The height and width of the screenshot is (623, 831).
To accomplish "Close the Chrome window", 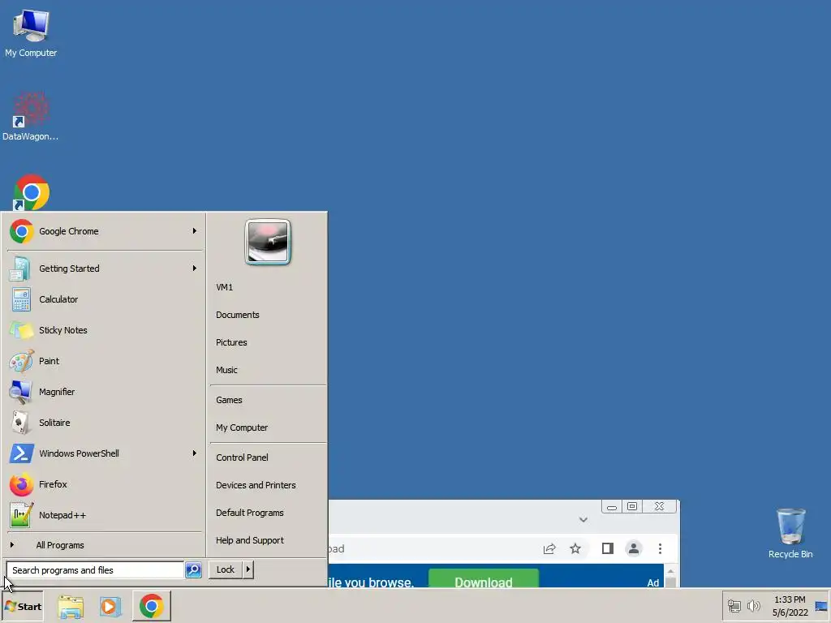I will 659,506.
